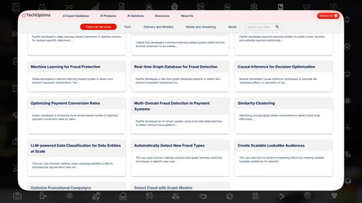Open Multi-Domain Fraud Detection in Payment Systems card
The height and width of the screenshot is (203, 362).
(180, 116)
